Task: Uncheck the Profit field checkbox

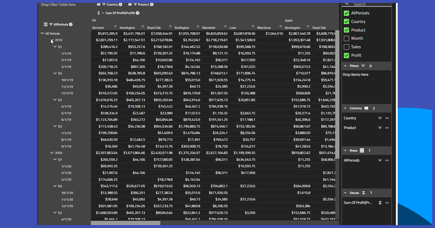Action: tap(347, 55)
